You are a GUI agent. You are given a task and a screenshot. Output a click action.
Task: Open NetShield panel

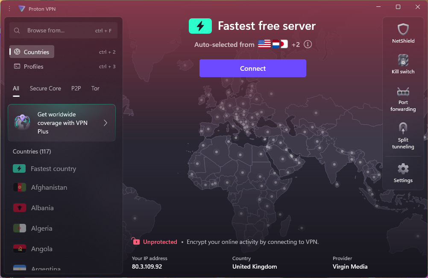403,33
